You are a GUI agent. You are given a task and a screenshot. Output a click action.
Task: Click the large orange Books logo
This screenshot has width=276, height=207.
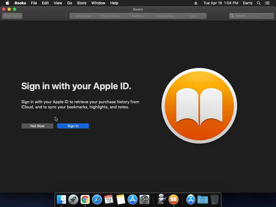coord(199,106)
